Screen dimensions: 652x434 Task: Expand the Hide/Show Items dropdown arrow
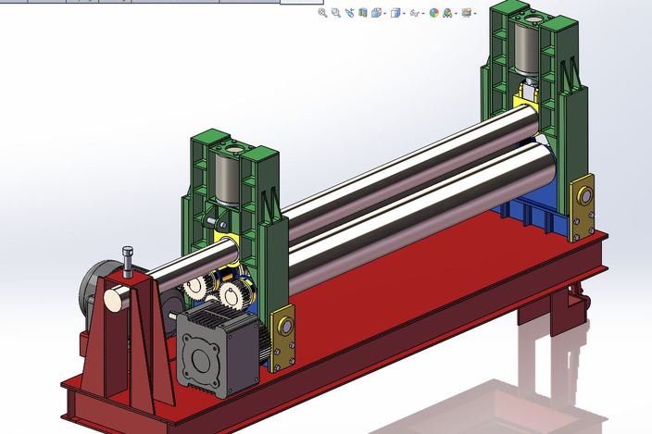click(423, 13)
